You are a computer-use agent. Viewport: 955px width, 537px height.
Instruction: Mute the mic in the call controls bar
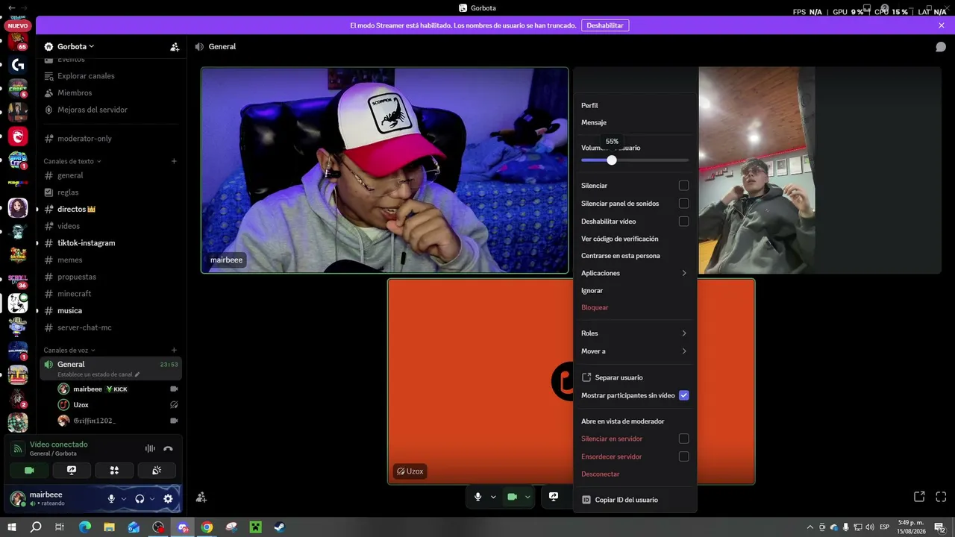(x=478, y=497)
